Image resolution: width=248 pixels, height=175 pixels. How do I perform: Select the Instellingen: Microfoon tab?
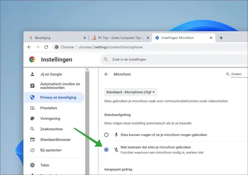(x=184, y=38)
